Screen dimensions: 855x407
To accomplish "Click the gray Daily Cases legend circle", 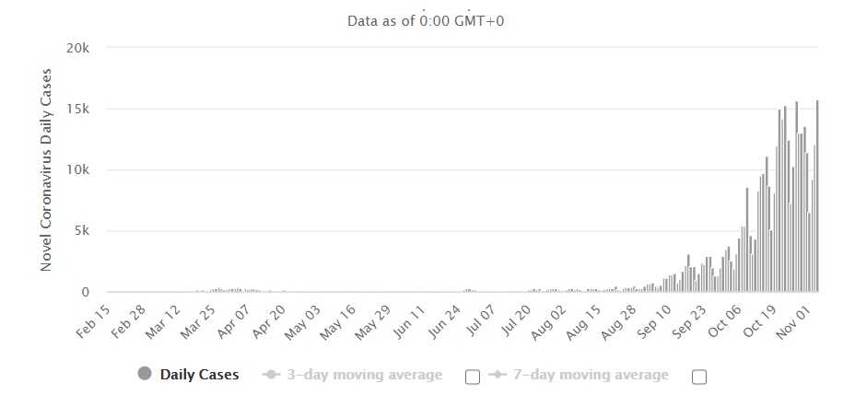I will click(x=145, y=374).
